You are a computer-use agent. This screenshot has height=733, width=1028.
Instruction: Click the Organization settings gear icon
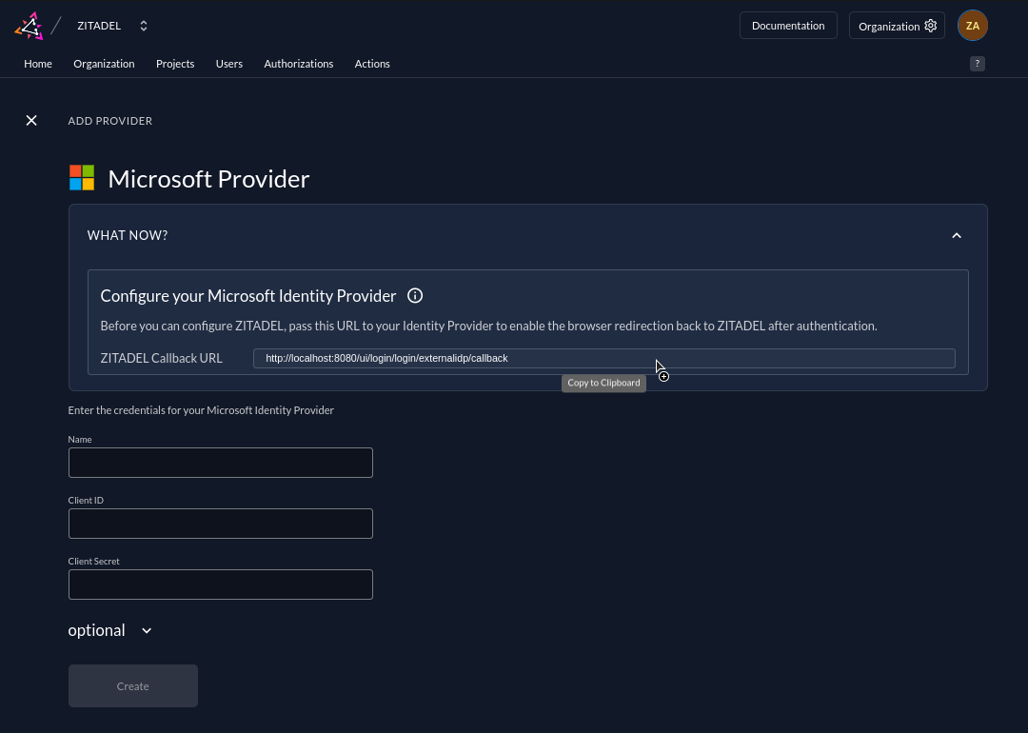(931, 26)
